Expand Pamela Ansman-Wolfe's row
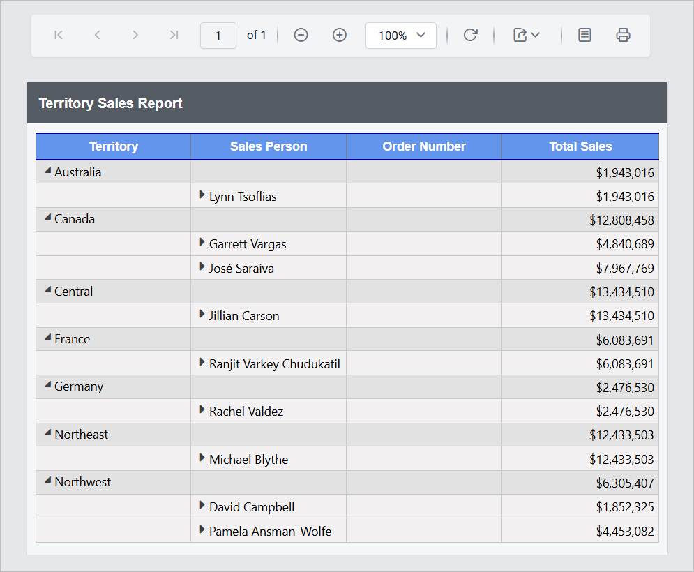Image resolution: width=694 pixels, height=572 pixels. 202,530
